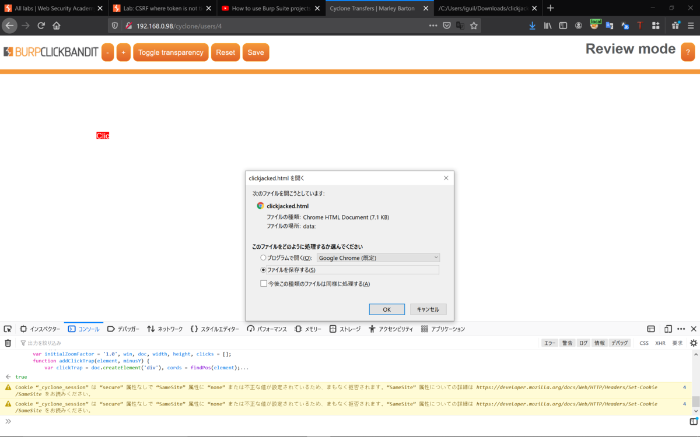Toggle the 要求 console filter

click(x=677, y=343)
